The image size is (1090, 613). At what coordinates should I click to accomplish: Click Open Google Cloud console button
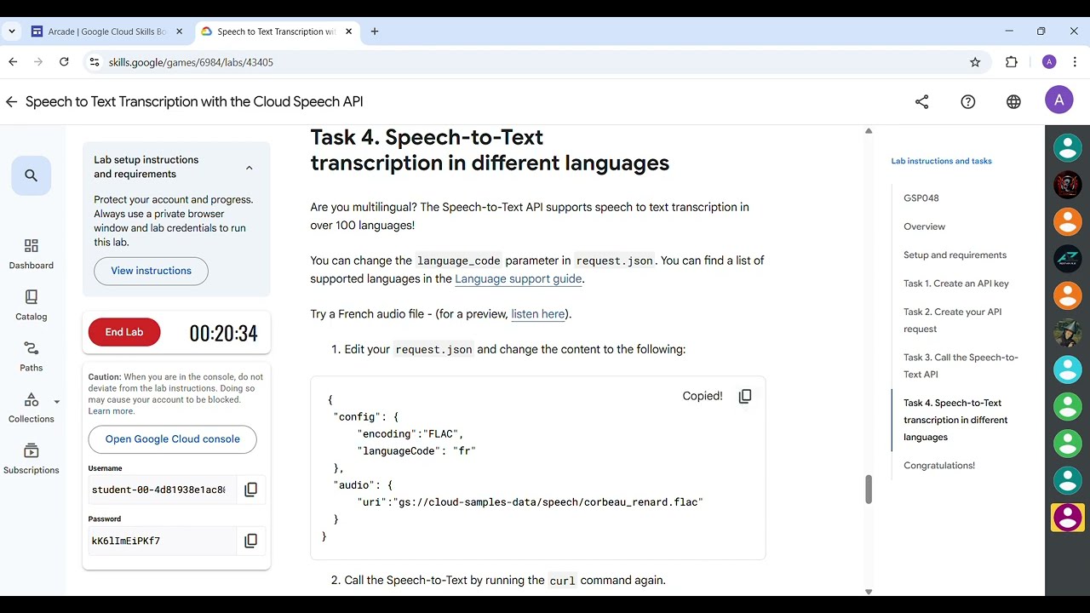point(172,439)
